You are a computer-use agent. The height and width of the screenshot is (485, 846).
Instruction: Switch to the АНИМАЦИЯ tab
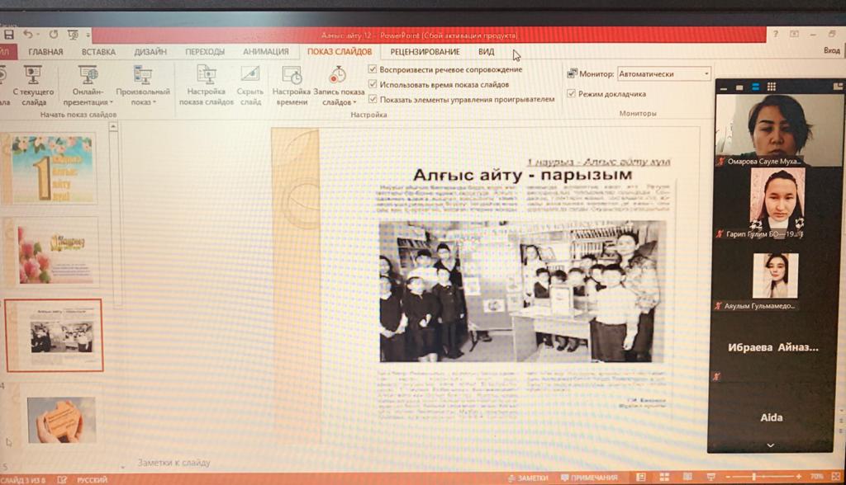(265, 52)
